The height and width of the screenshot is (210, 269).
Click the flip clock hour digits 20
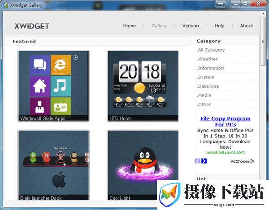129,72
